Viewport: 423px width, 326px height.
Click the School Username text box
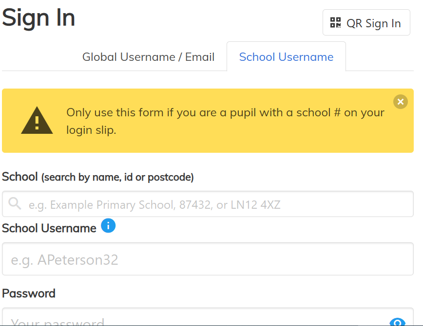[208, 259]
